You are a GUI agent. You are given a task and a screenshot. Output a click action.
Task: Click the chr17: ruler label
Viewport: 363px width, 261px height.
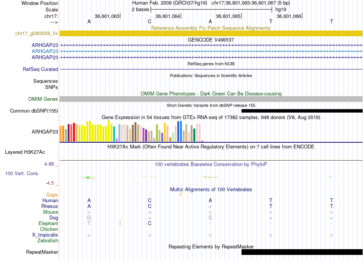tap(51, 16)
